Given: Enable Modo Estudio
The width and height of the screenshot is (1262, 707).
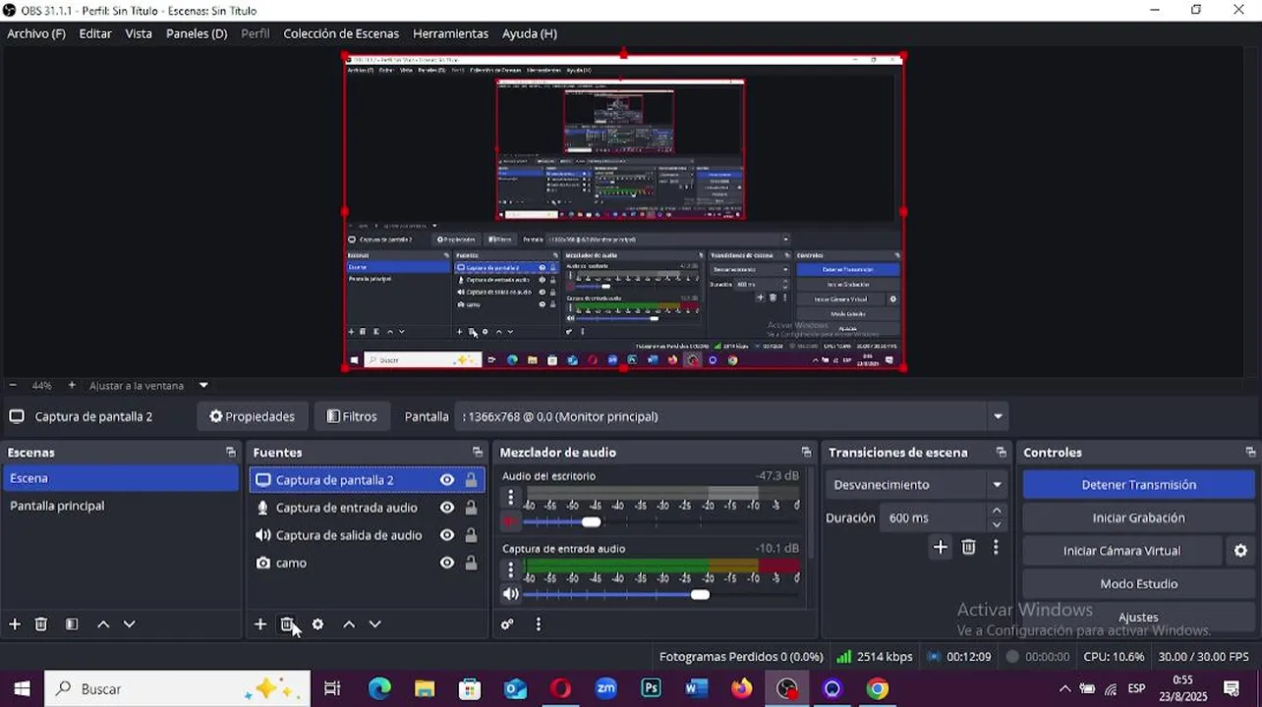Looking at the screenshot, I should click(1138, 584).
